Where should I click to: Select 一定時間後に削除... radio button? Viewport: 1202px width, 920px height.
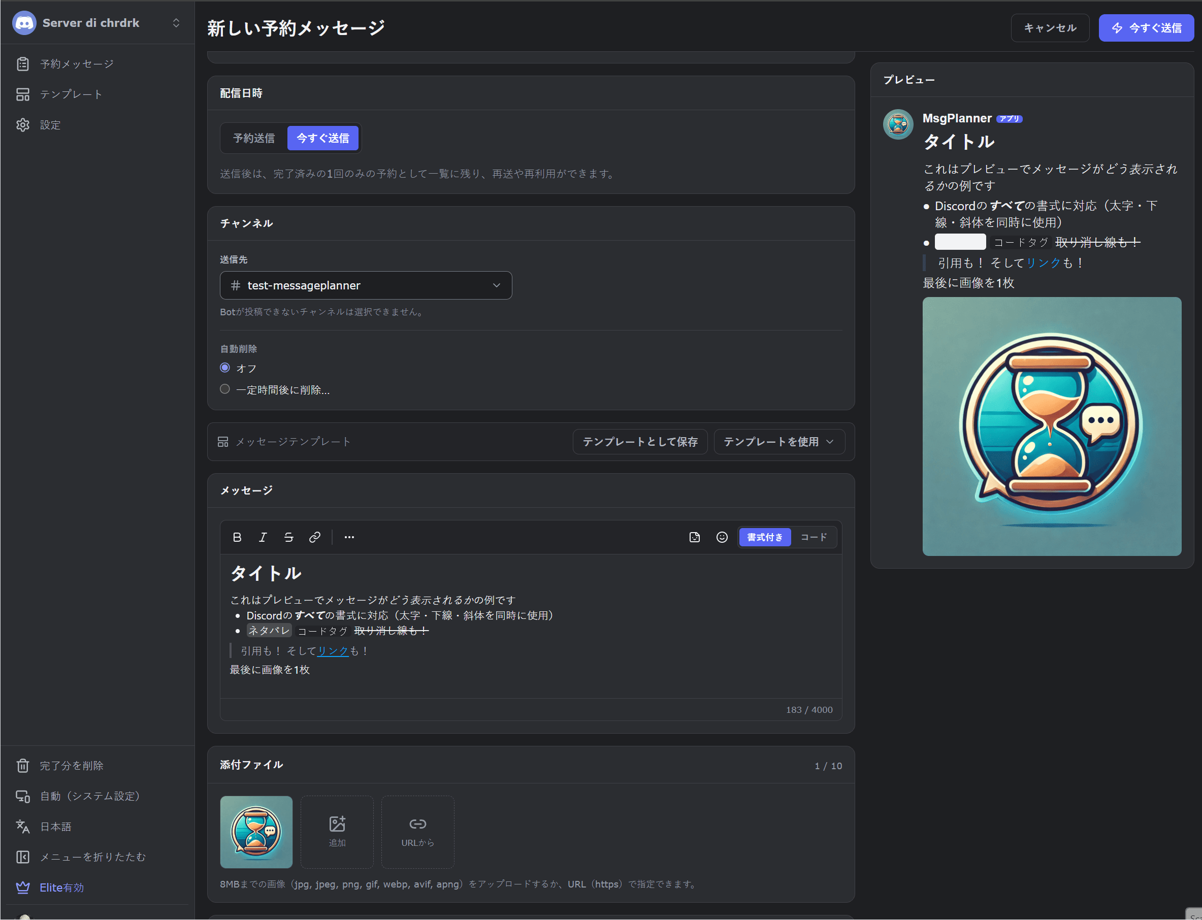coord(224,389)
